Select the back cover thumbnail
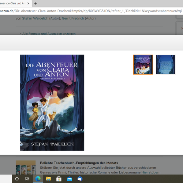183x183 pixels. [165, 64]
